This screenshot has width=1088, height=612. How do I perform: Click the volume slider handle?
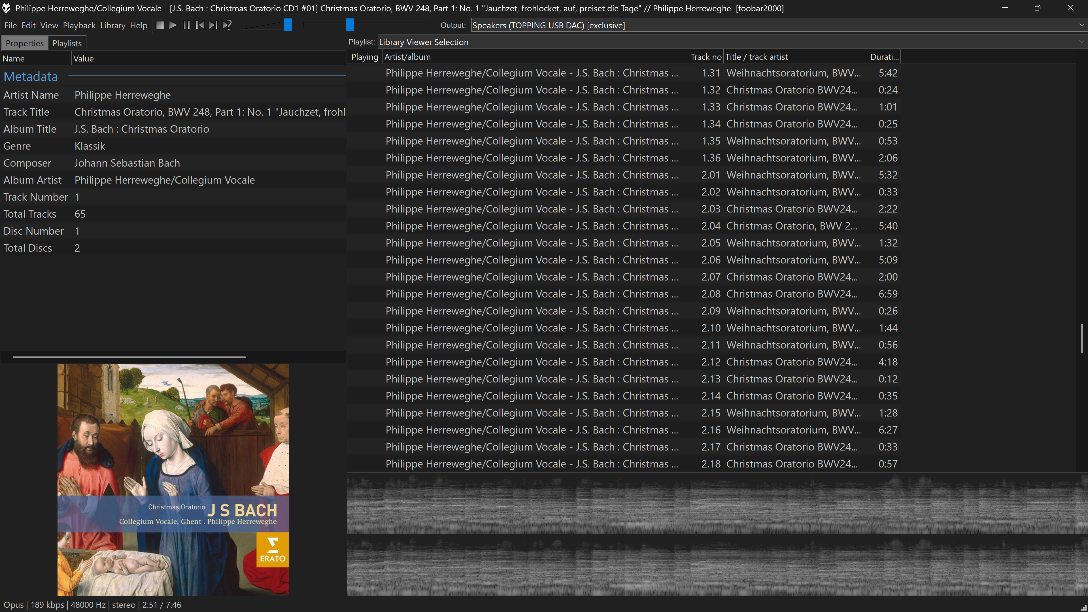pos(288,25)
